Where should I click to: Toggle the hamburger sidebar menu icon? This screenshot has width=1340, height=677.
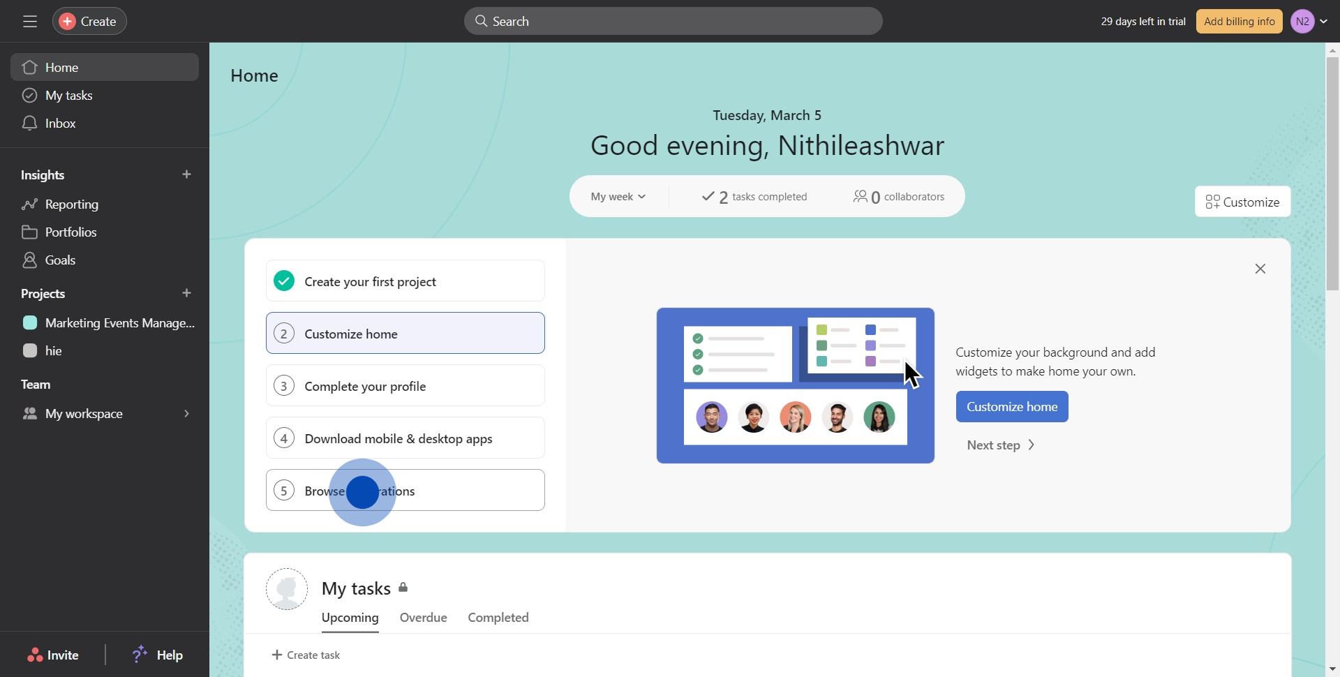(x=29, y=22)
